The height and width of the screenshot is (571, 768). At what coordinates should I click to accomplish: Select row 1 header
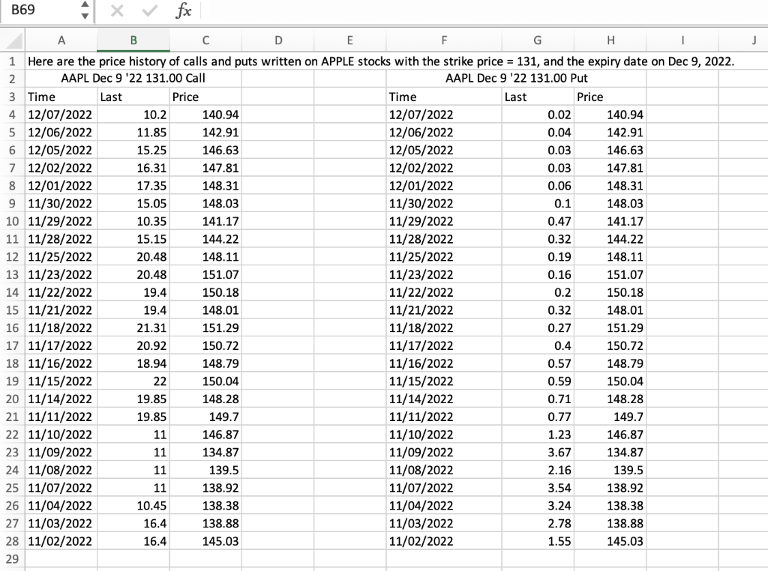click(x=12, y=61)
